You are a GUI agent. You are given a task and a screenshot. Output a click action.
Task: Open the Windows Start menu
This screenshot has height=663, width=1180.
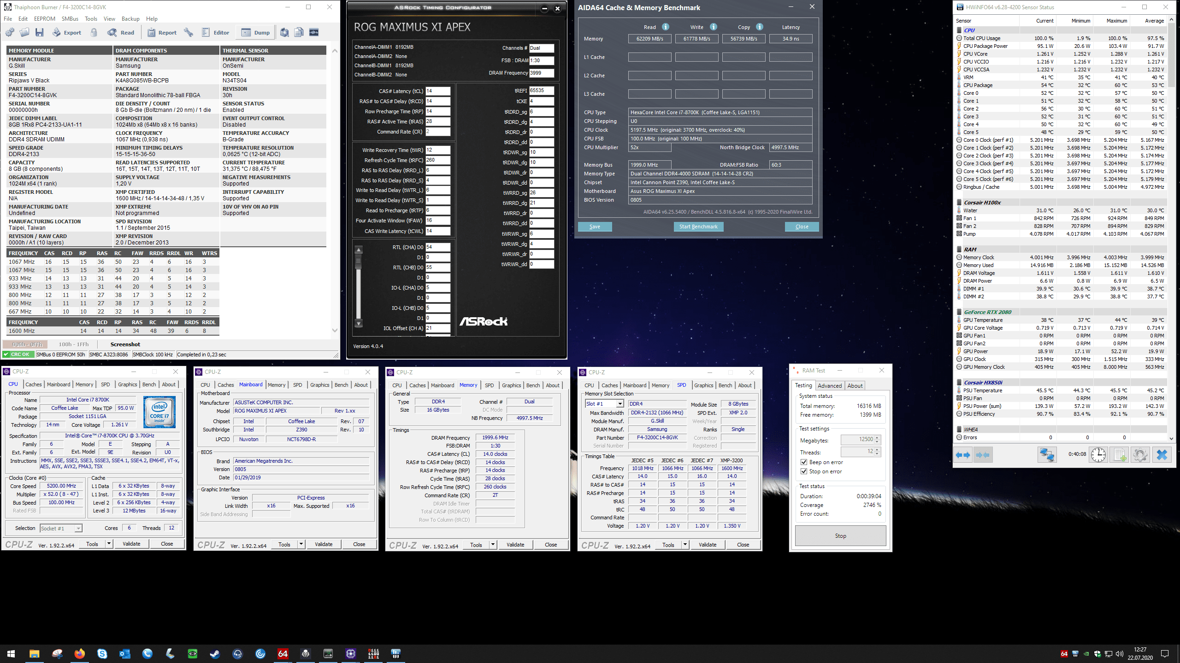pos(11,653)
